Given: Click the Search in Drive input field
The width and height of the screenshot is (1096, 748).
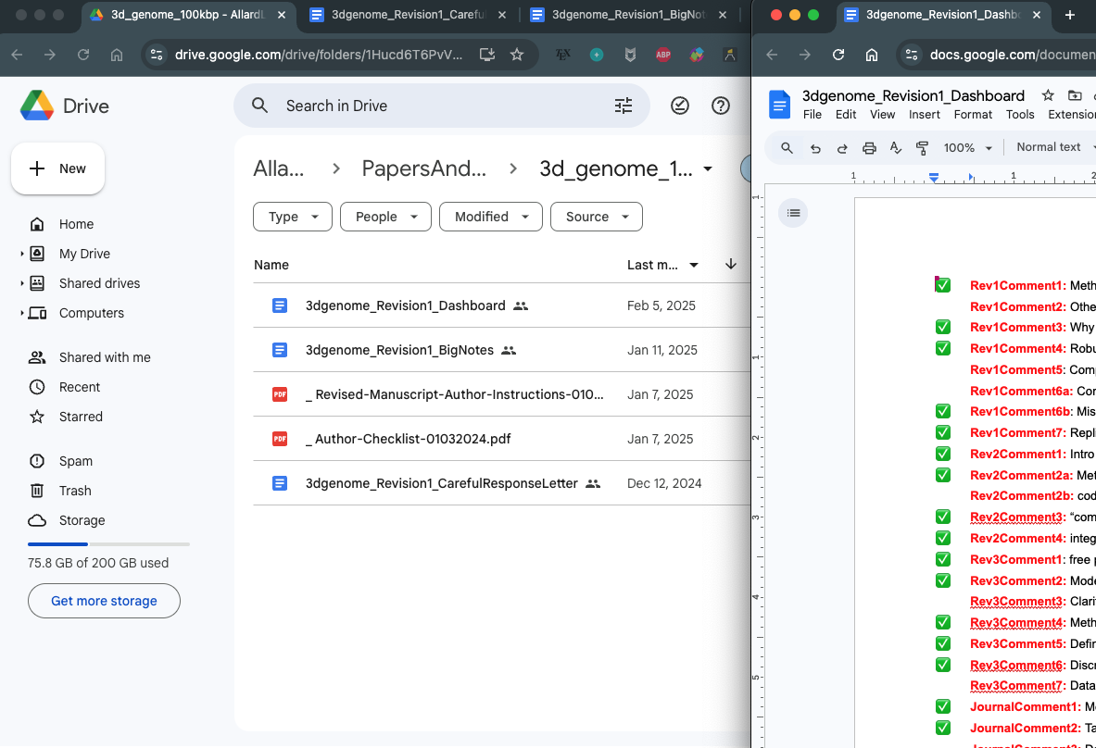Looking at the screenshot, I should tap(440, 106).
